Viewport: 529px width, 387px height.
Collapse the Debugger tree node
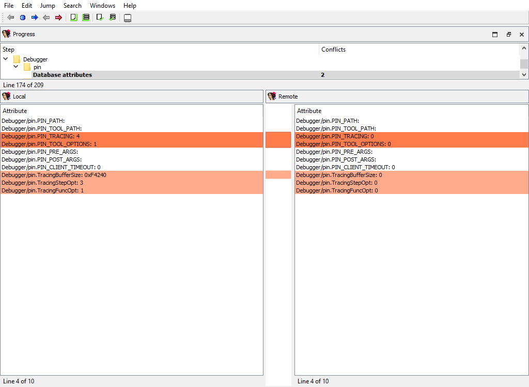[x=6, y=59]
